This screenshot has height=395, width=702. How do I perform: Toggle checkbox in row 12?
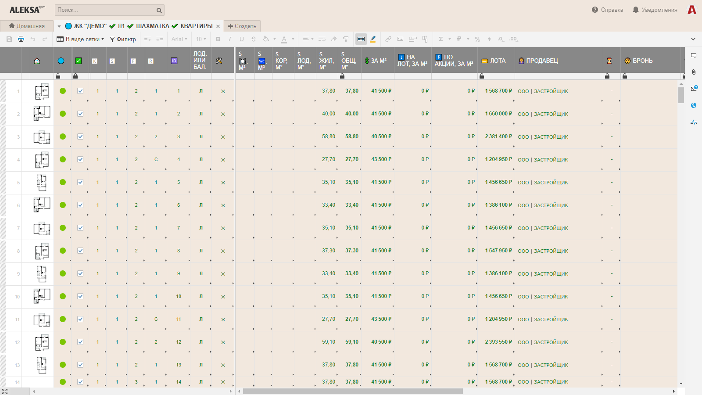coord(80,342)
